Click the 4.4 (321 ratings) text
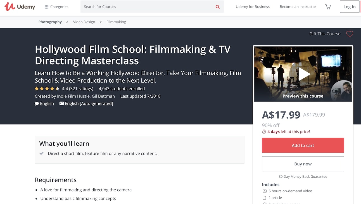 click(78, 89)
